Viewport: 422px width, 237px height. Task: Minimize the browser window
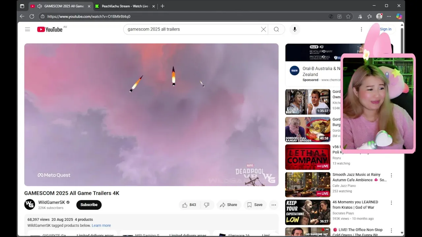(x=374, y=6)
